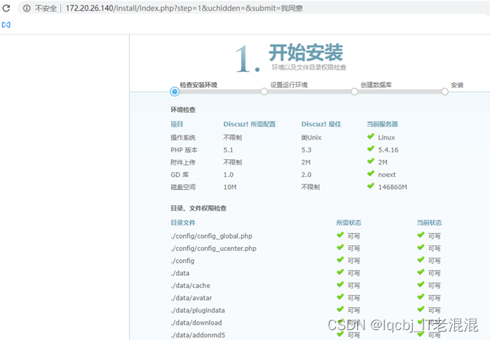The height and width of the screenshot is (340, 490).
Task: Click the subtitle 环境以及文件目录权限检查
Action: click(309, 67)
